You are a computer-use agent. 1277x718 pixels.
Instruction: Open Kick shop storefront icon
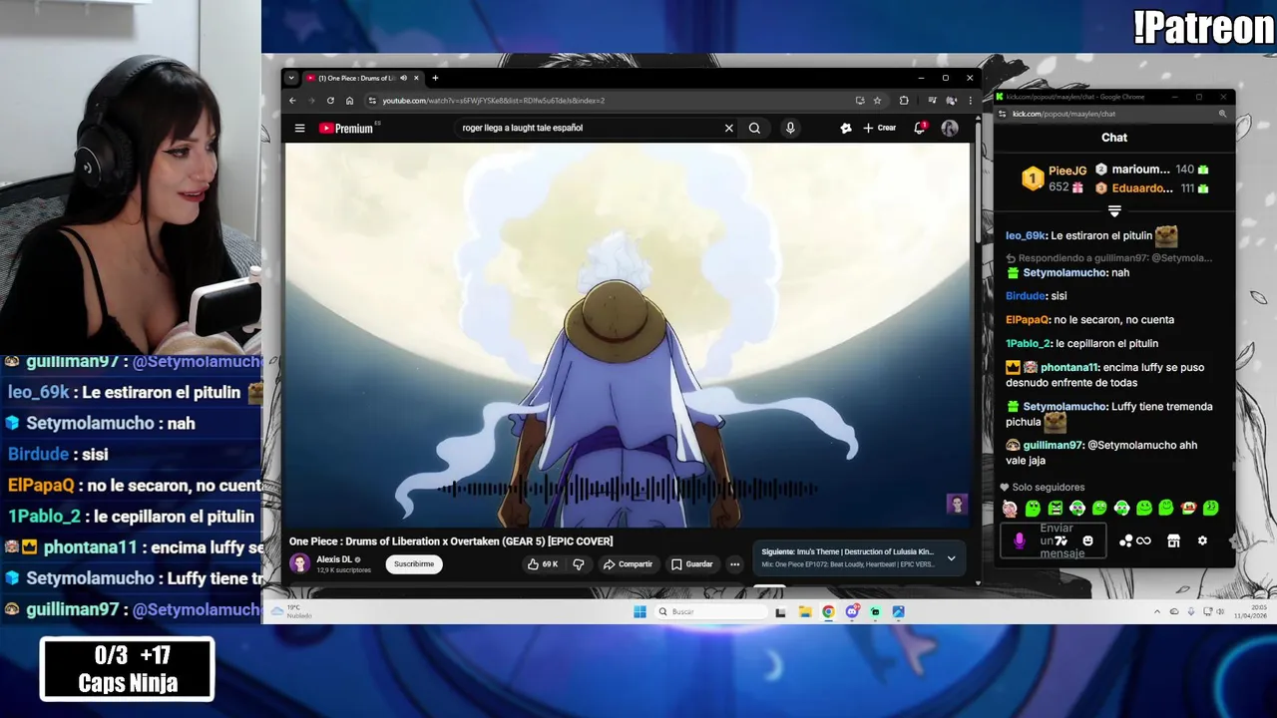pyautogui.click(x=1173, y=540)
